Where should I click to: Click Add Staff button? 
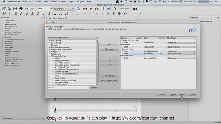pos(109,76)
